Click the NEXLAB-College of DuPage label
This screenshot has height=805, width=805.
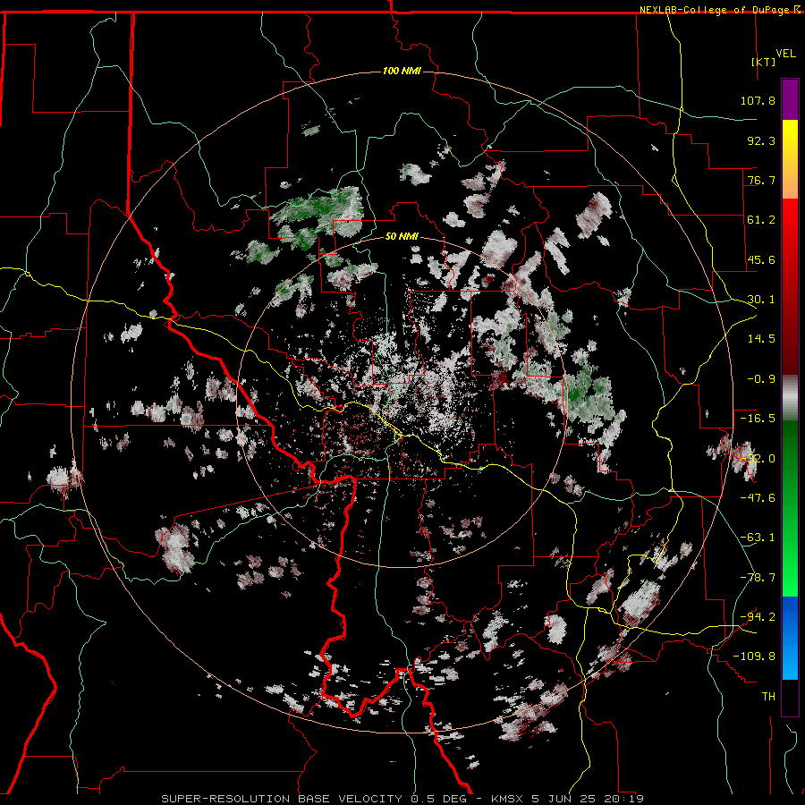pos(716,10)
